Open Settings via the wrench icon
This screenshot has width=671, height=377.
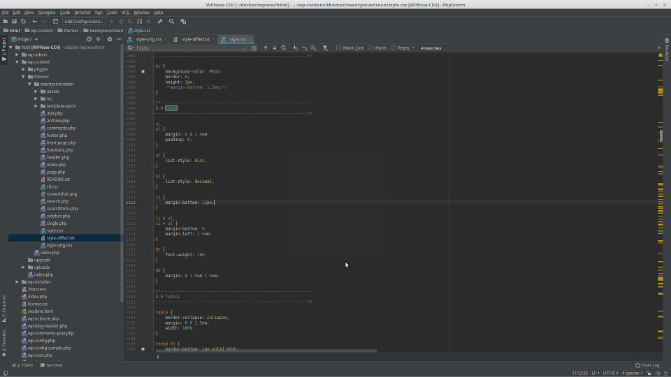[x=160, y=22]
